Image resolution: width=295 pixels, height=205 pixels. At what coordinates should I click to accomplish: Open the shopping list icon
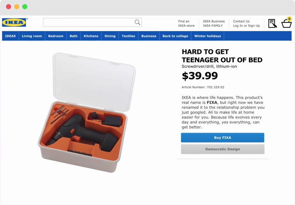click(x=272, y=23)
